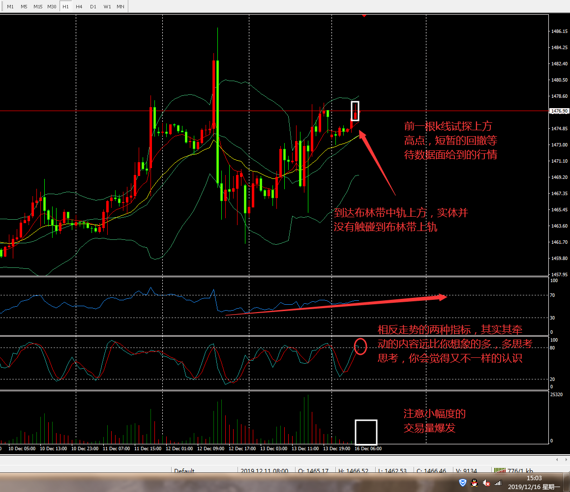Image resolution: width=570 pixels, height=492 pixels.
Task: Click the current price label 1476.90
Action: coord(560,111)
